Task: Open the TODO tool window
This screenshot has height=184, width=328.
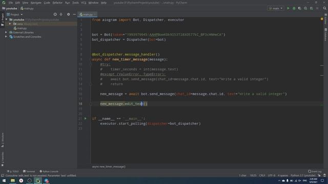Action: click(13, 171)
